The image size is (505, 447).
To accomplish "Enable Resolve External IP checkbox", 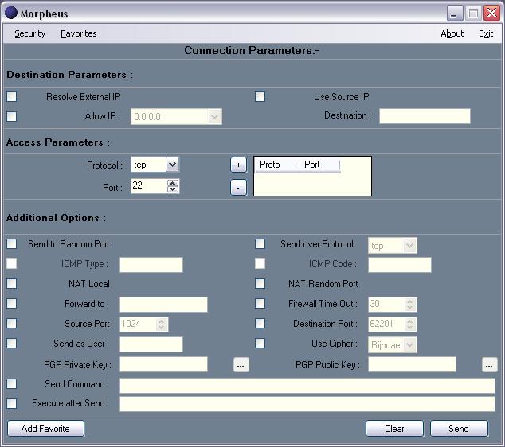I will [12, 96].
